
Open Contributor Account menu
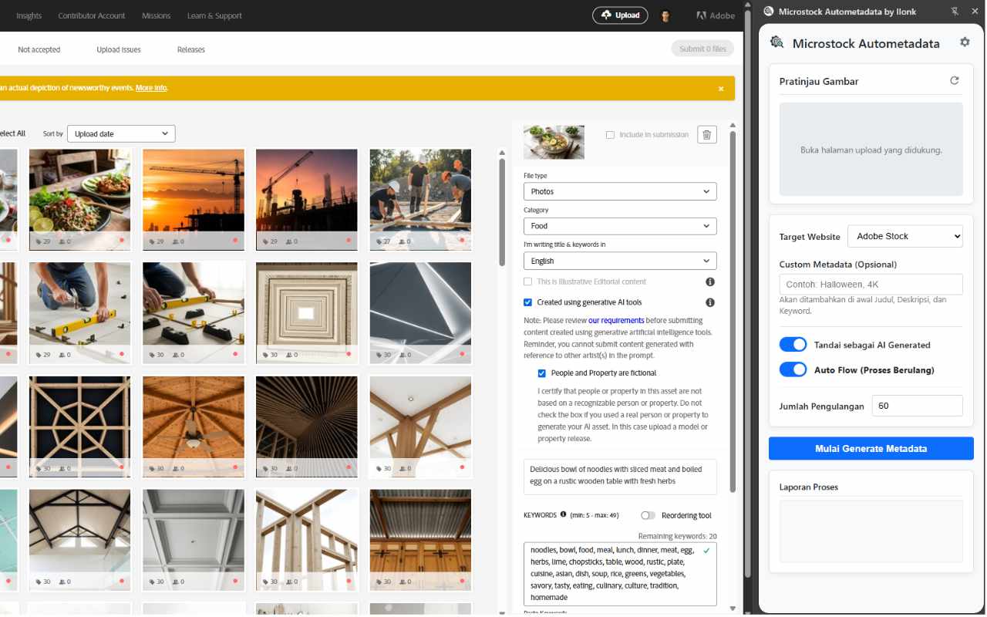click(92, 15)
